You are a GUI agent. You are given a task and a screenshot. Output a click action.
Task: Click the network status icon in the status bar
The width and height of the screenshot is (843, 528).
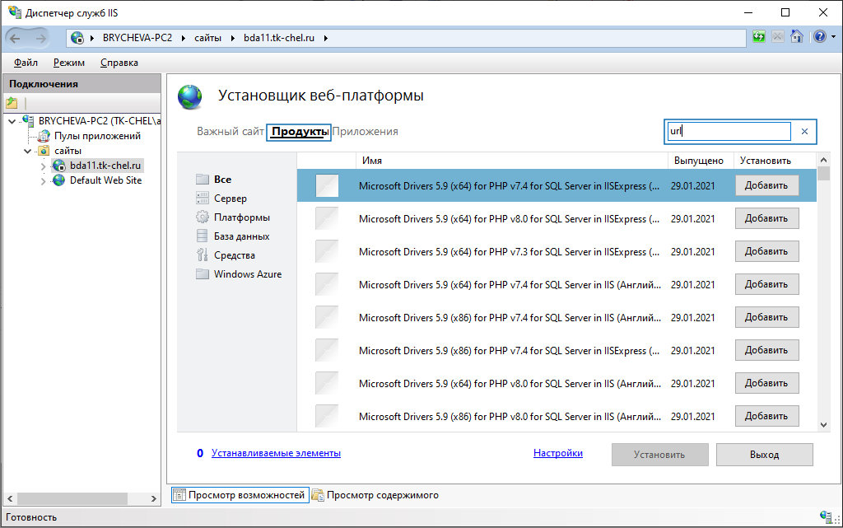(826, 516)
